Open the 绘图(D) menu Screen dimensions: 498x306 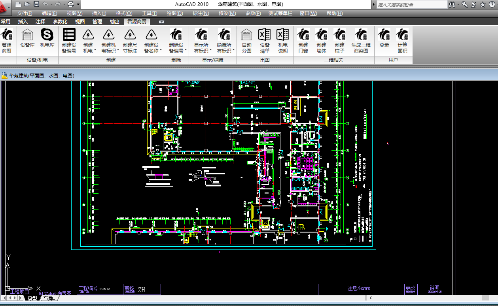[x=174, y=13]
